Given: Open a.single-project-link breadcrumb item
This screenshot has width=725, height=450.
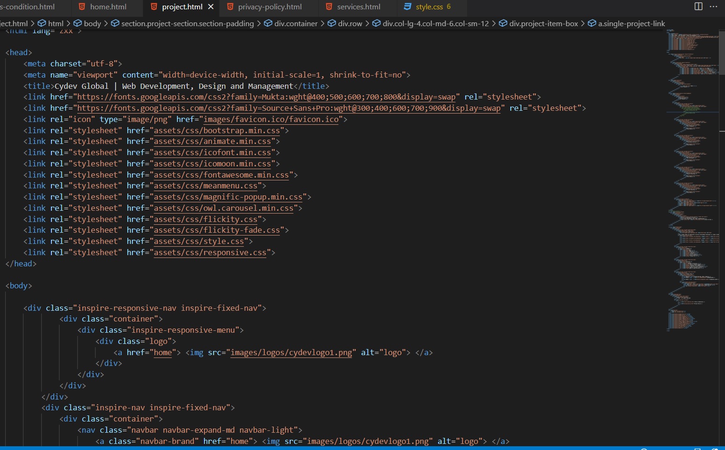Looking at the screenshot, I should (631, 23).
